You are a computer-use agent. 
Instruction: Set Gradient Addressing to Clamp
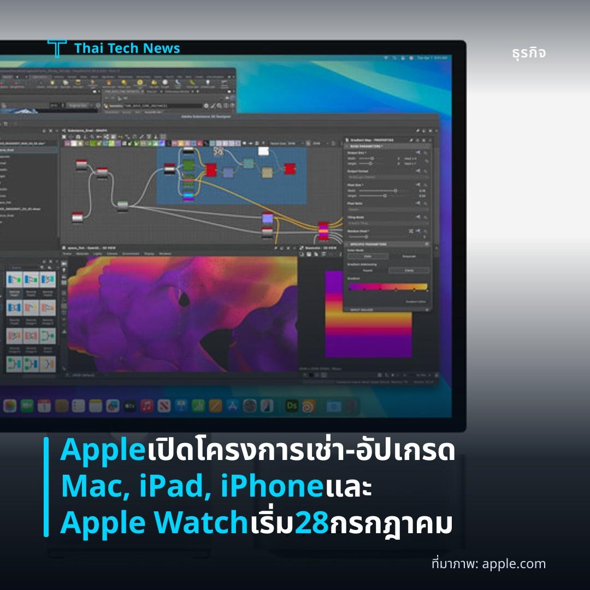409,270
